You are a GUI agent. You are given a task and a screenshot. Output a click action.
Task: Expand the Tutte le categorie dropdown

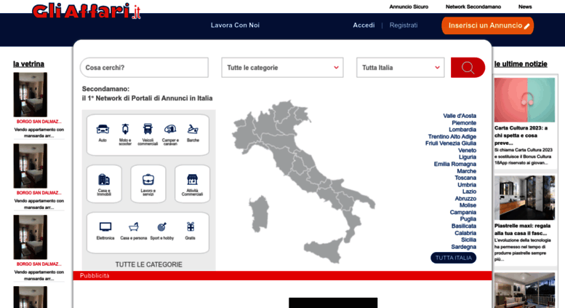coord(282,68)
